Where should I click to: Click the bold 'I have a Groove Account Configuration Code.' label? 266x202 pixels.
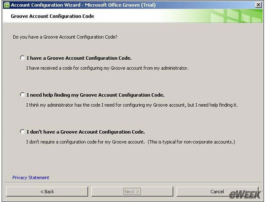coord(79,58)
